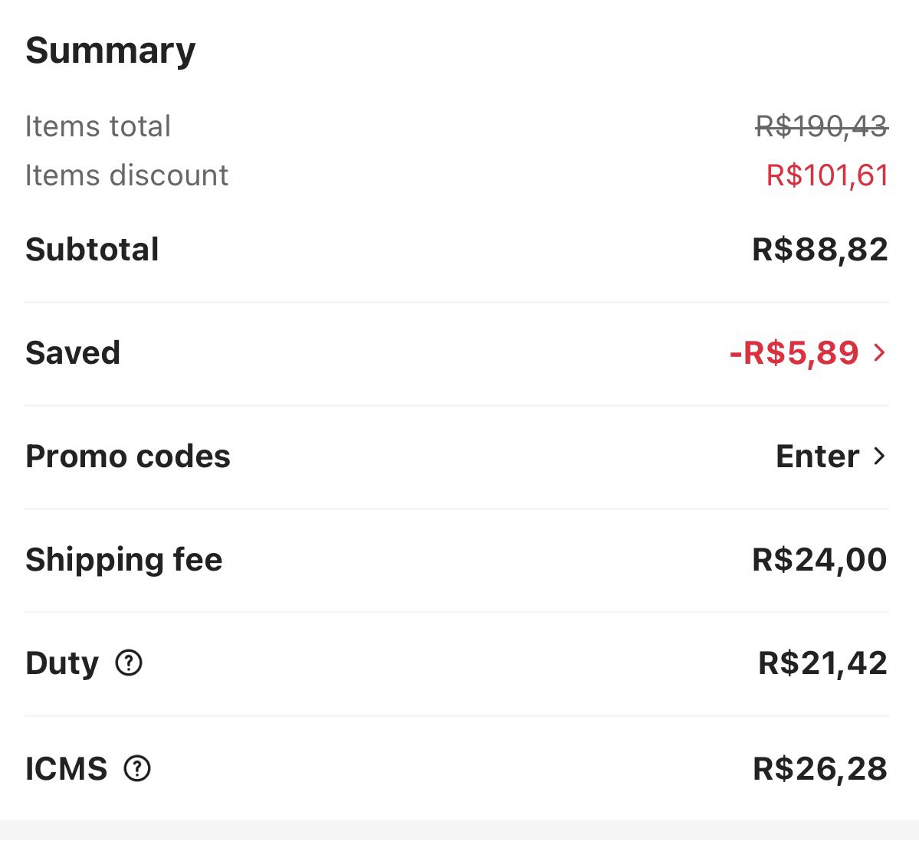919x841 pixels.
Task: Click the Items discount label
Action: coord(126,175)
